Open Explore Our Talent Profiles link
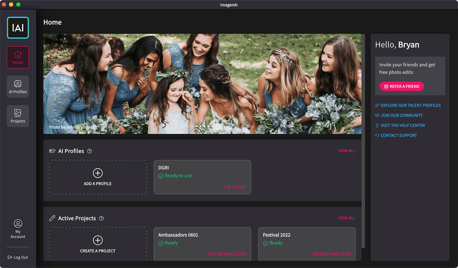 (x=410, y=105)
